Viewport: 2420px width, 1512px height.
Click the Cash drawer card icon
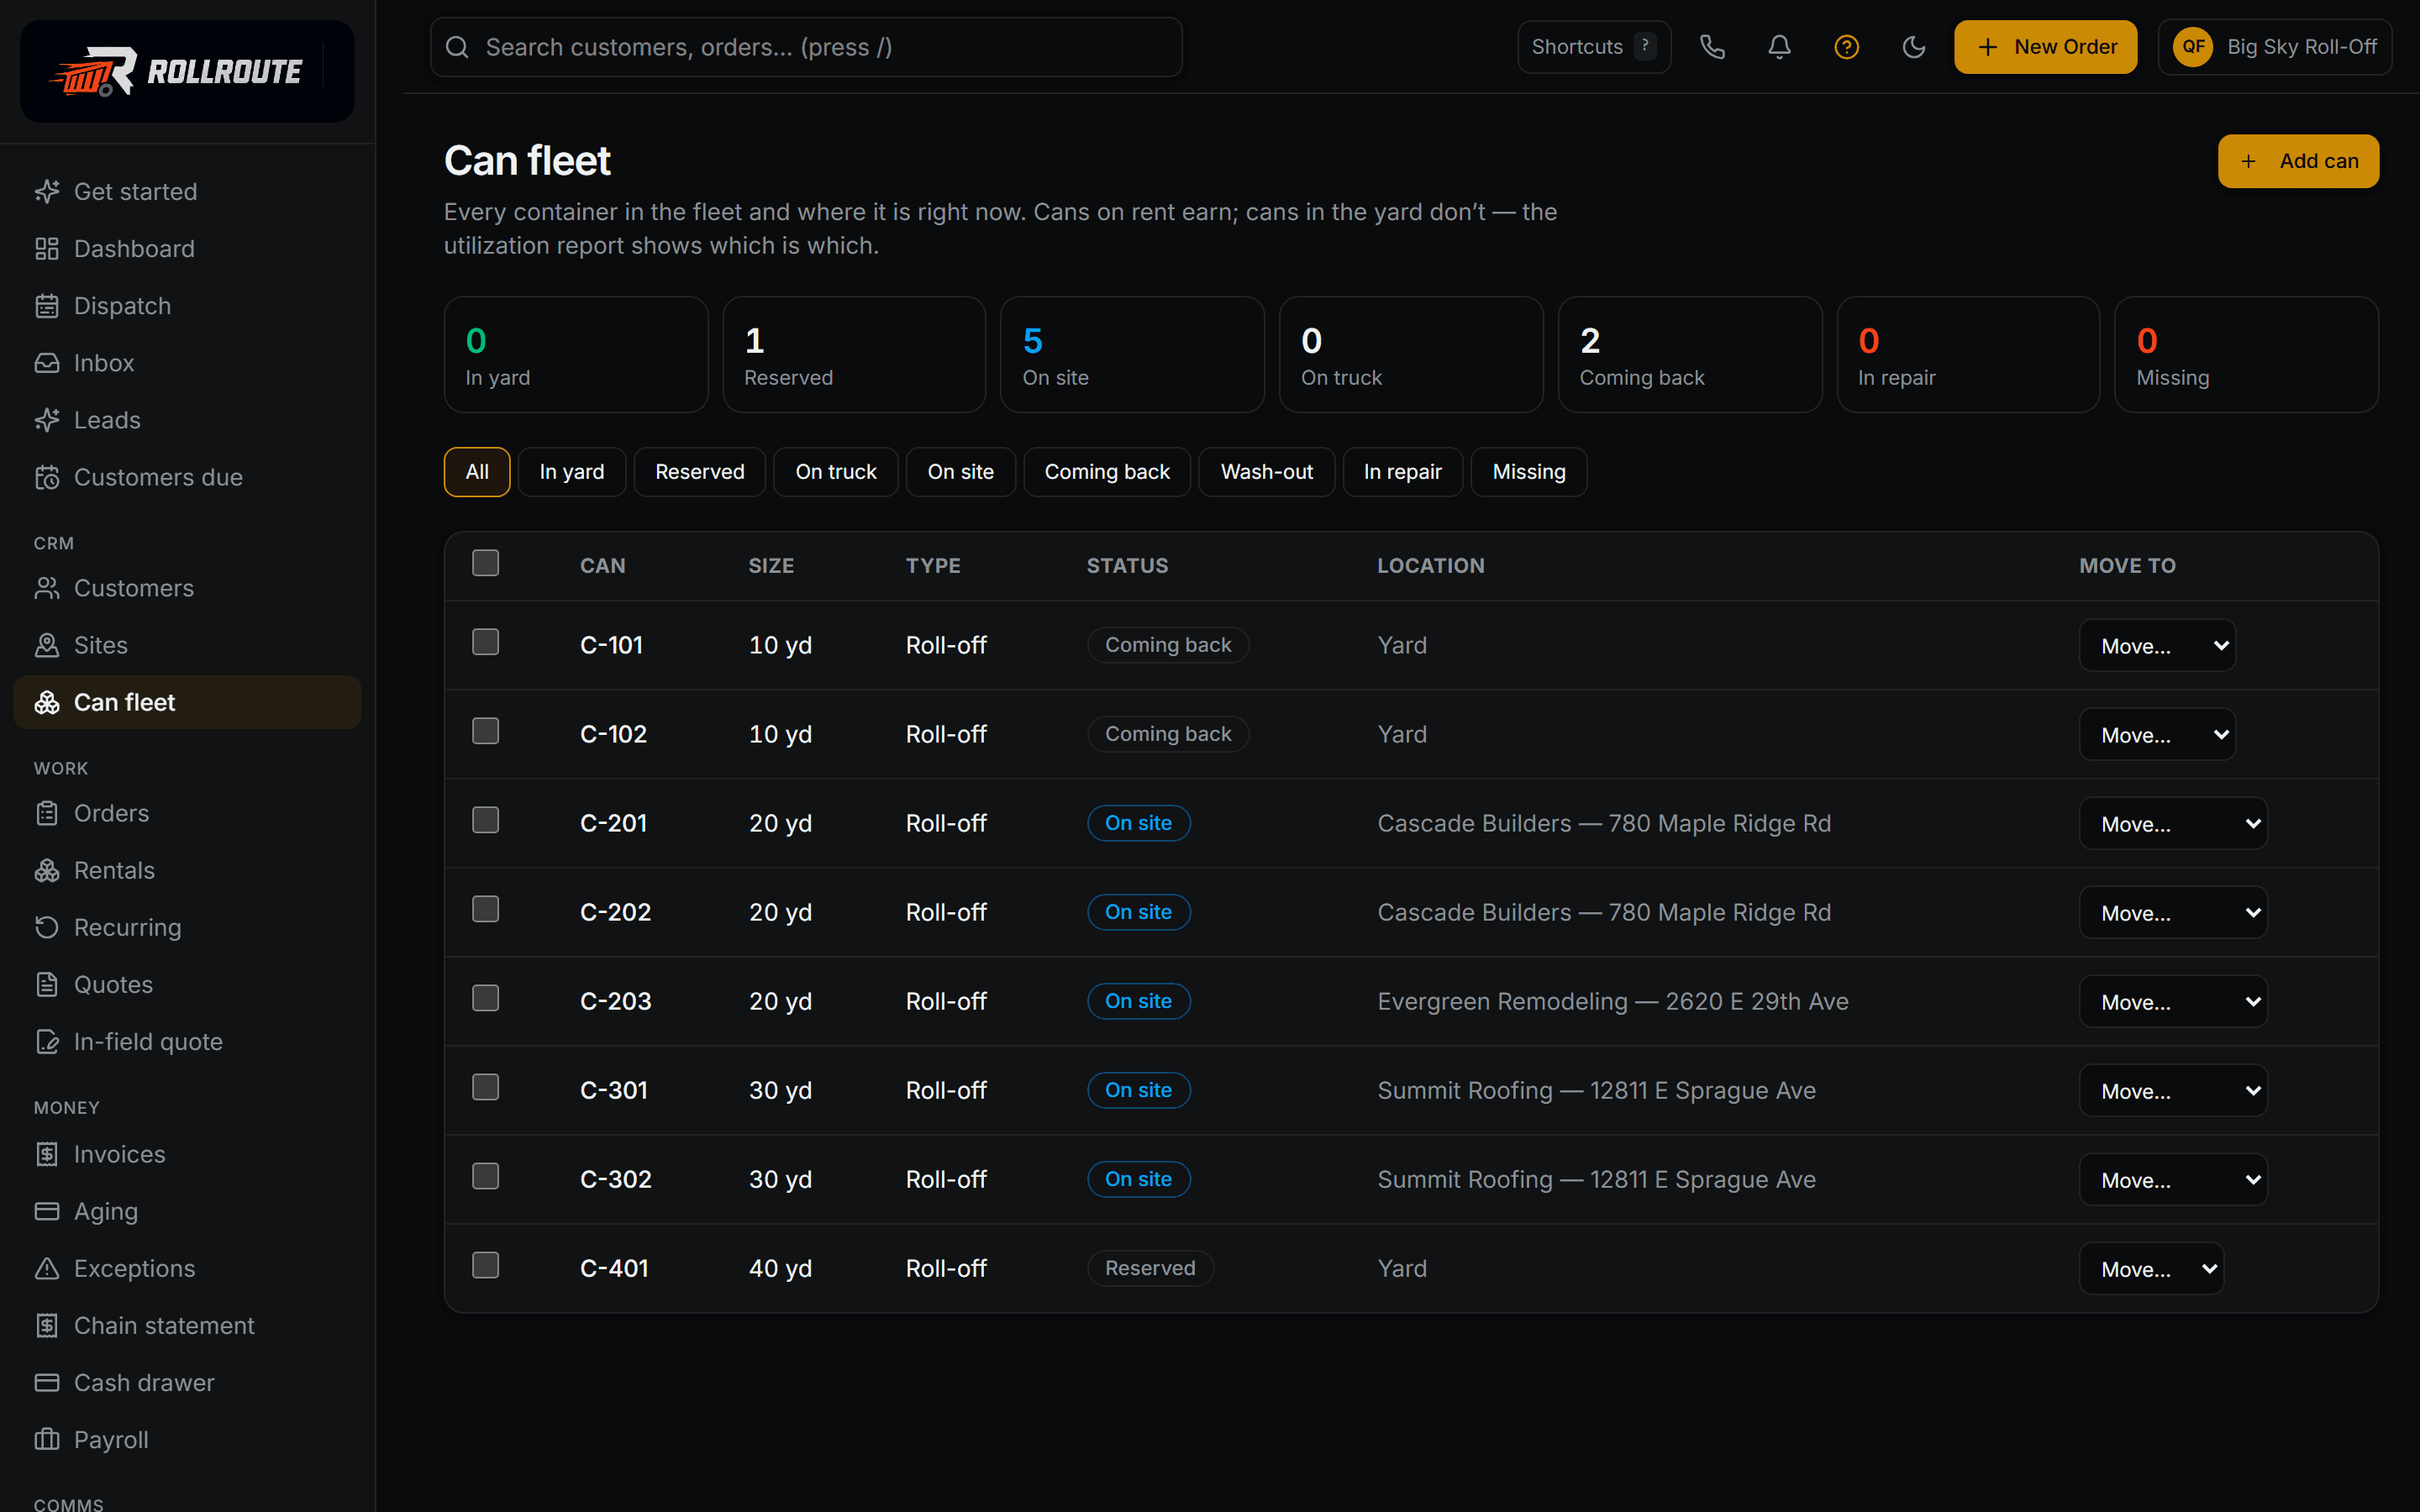click(x=47, y=1381)
